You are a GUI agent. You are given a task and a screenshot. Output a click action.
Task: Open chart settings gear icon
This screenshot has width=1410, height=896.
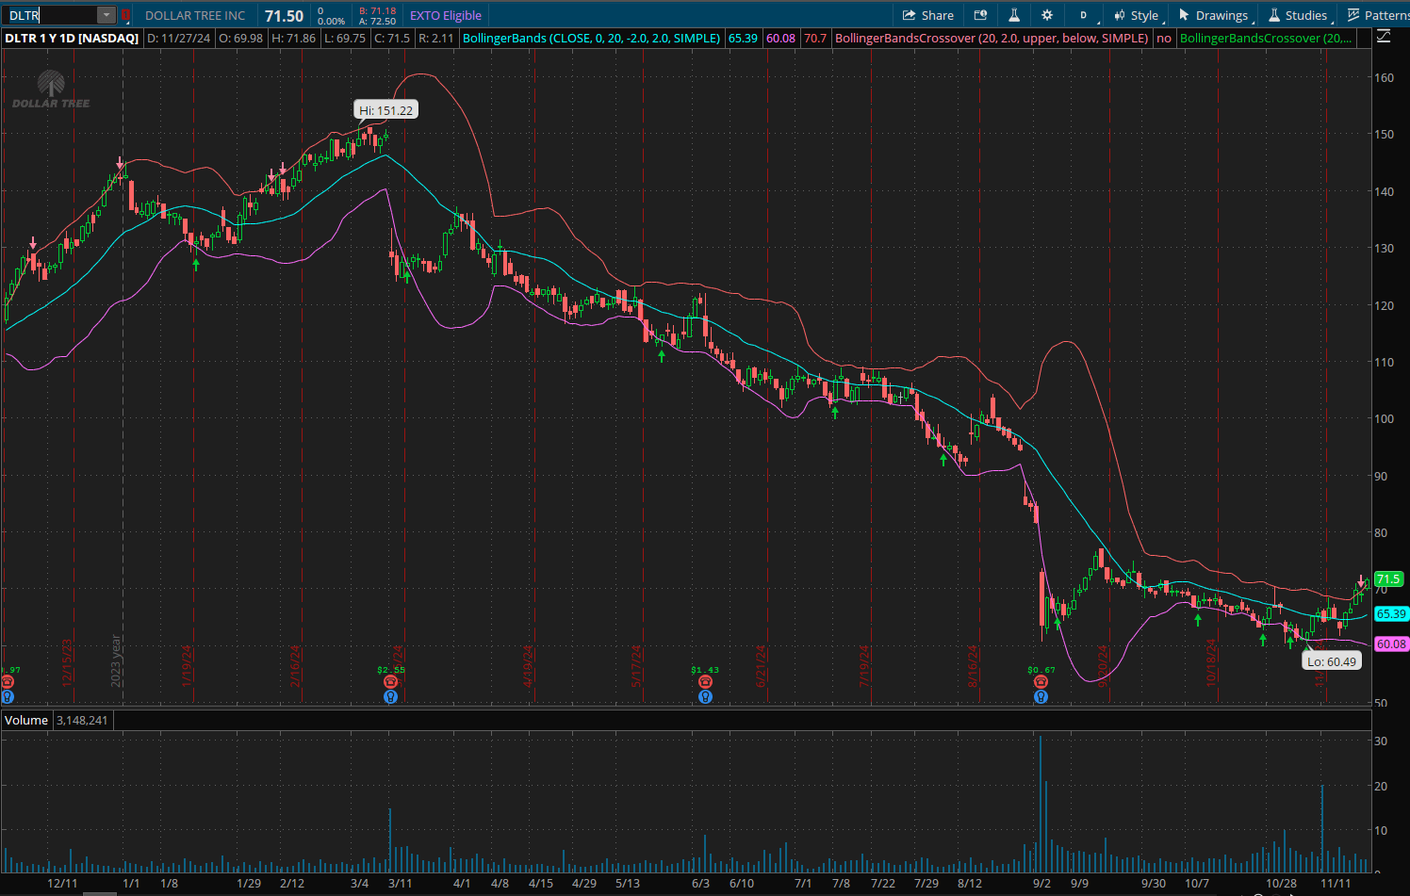tap(1047, 15)
